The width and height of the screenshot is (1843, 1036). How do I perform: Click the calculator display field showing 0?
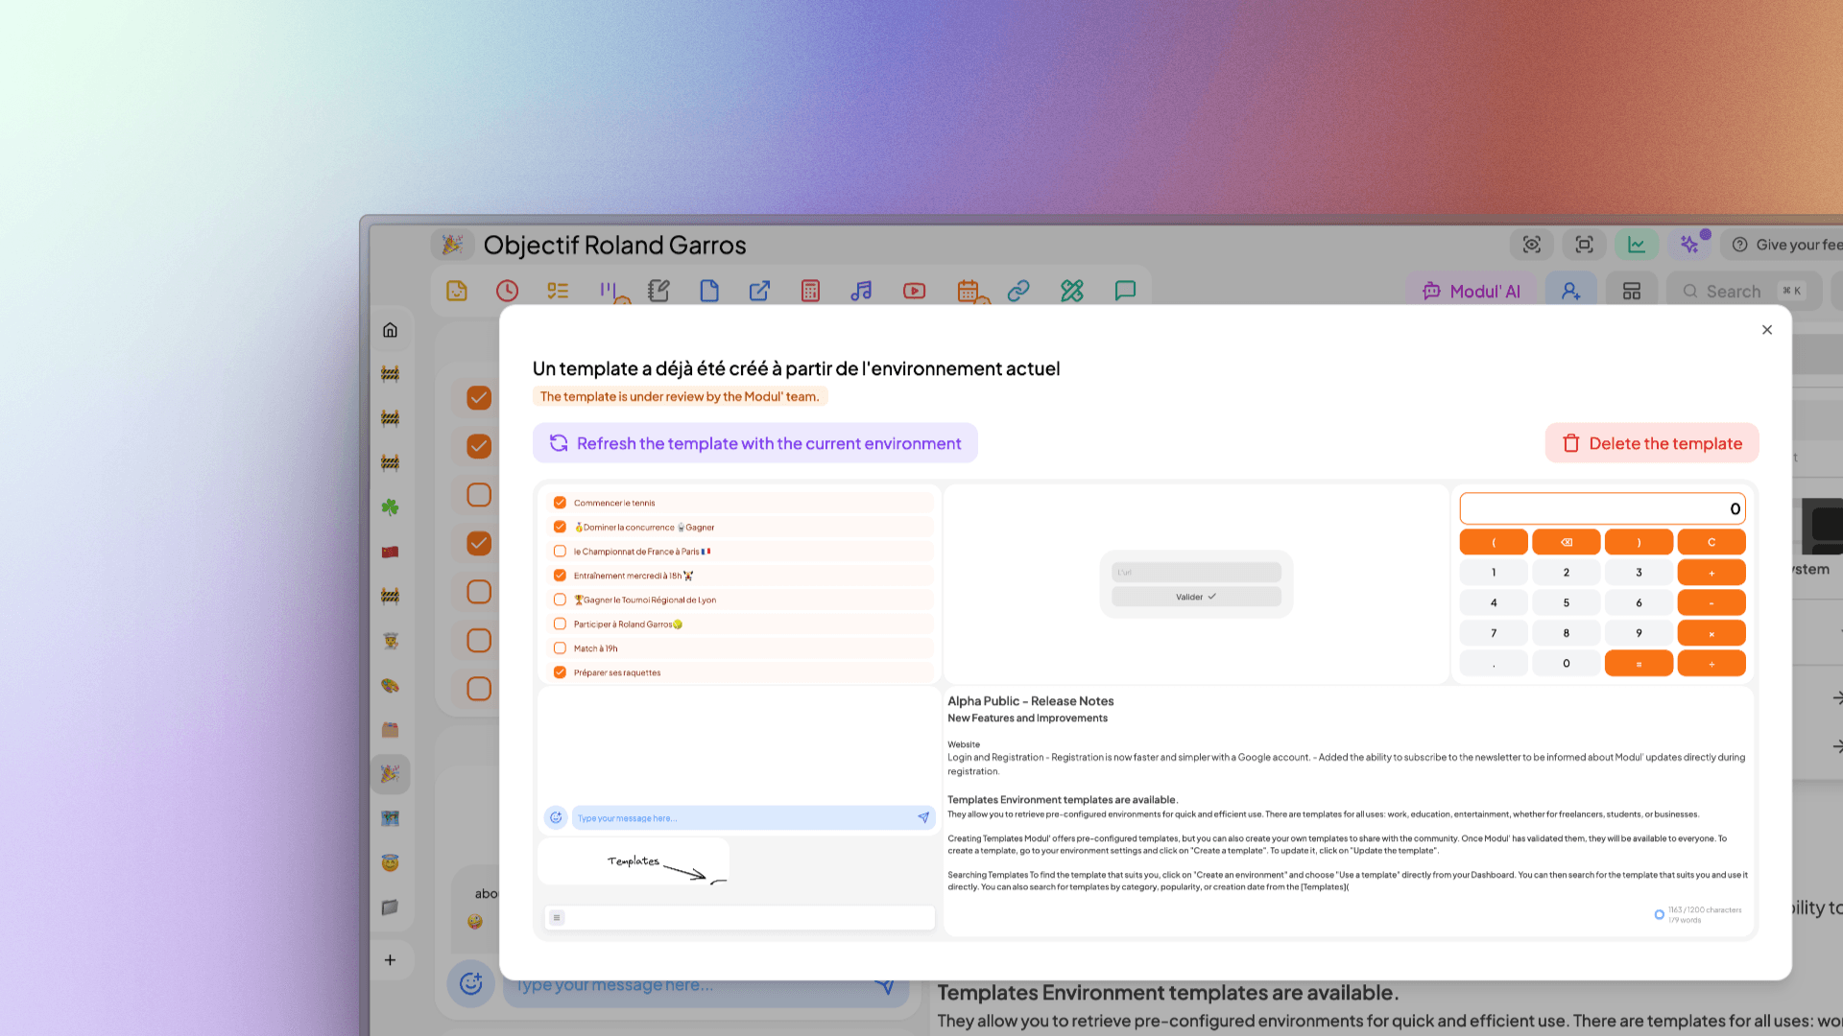click(x=1602, y=508)
